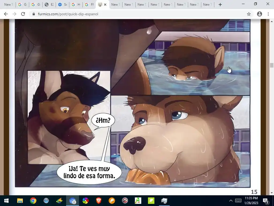Screen dimensions: 274x206
Task: Close the active furmics tab
Action: 105,5
